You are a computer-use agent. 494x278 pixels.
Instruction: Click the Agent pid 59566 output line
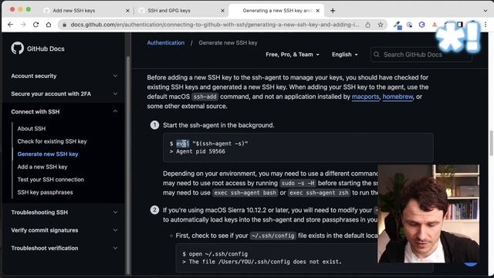(198, 151)
